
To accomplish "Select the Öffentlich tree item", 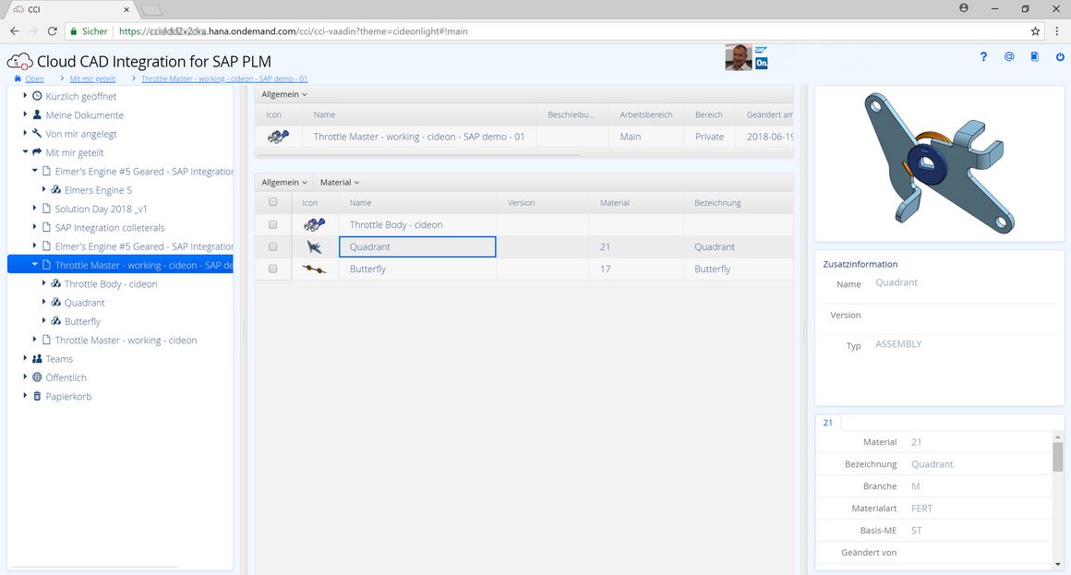I will click(x=66, y=377).
